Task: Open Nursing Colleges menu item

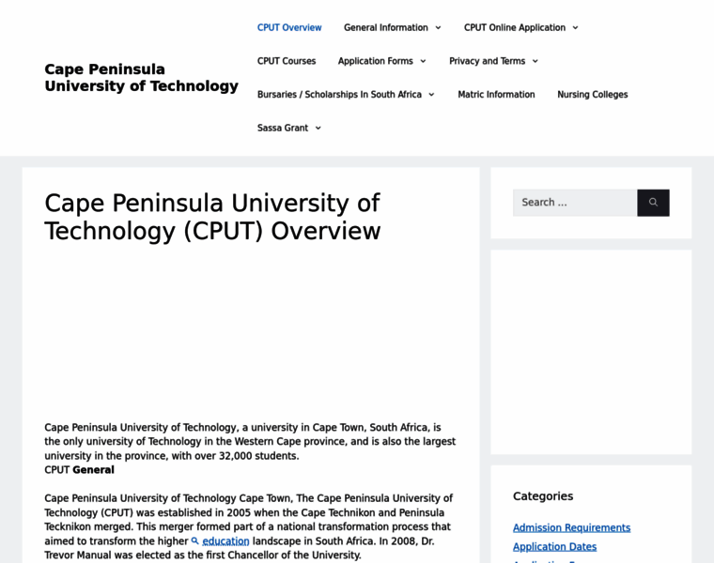Action: (593, 95)
